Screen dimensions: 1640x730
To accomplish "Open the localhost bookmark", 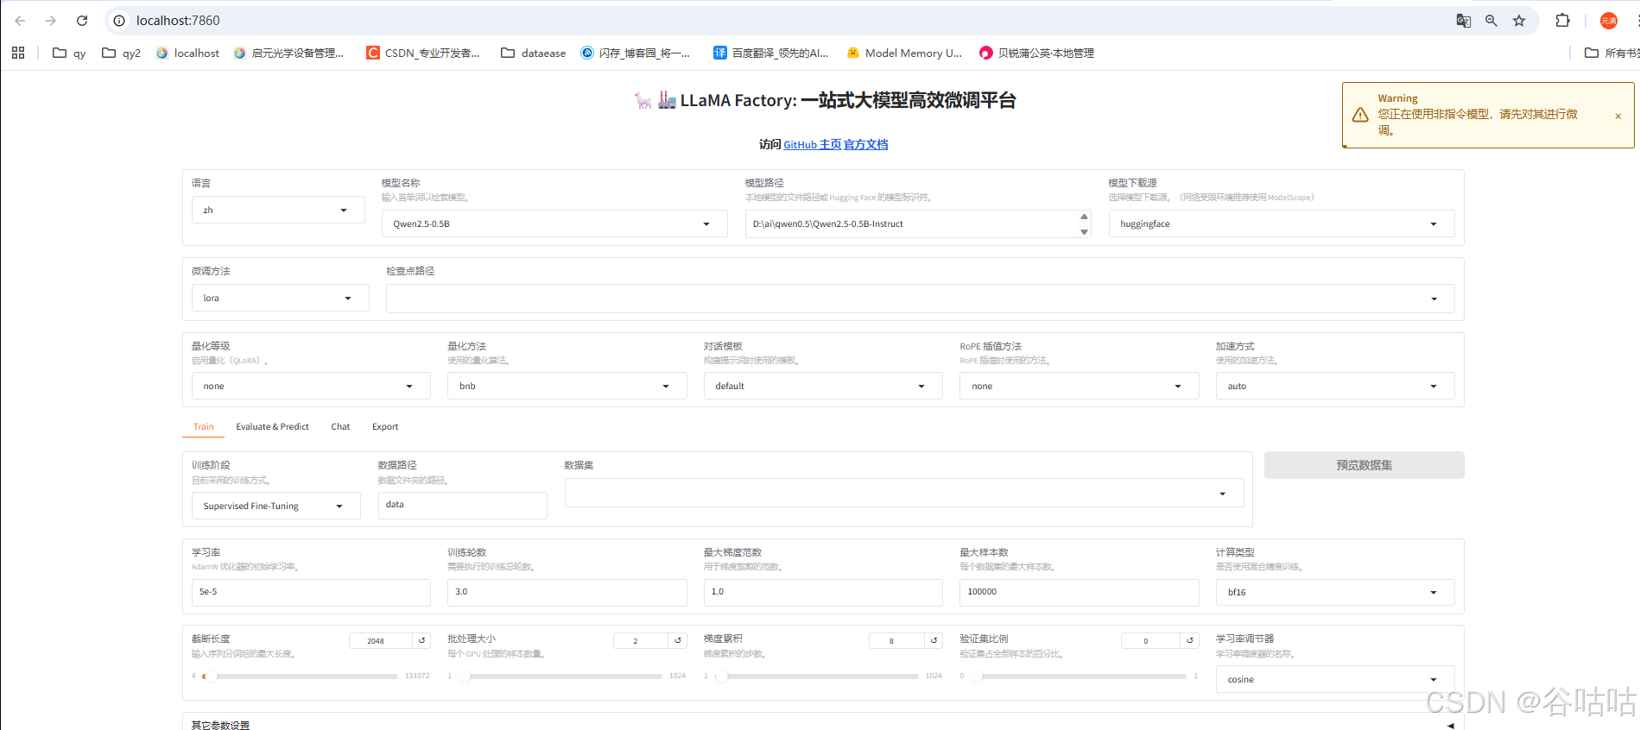I will pyautogui.click(x=187, y=53).
